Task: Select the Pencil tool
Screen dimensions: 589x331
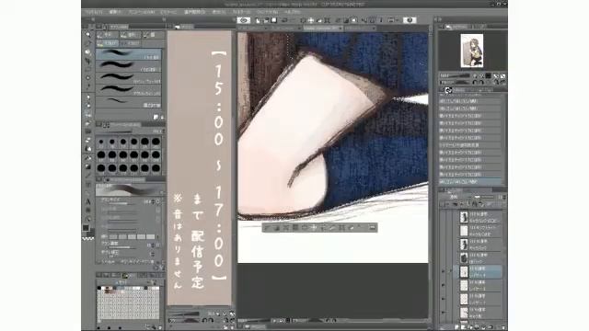Action: click(x=88, y=106)
